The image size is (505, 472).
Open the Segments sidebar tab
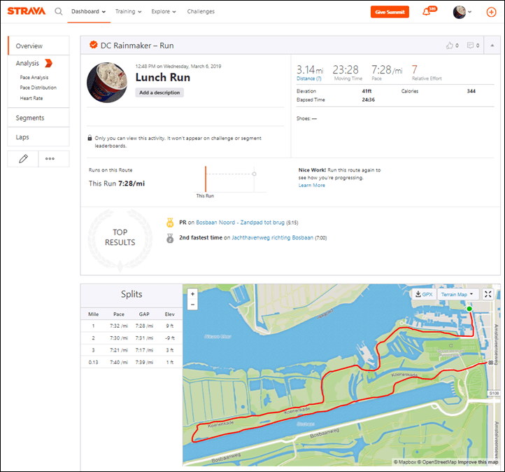[38, 118]
